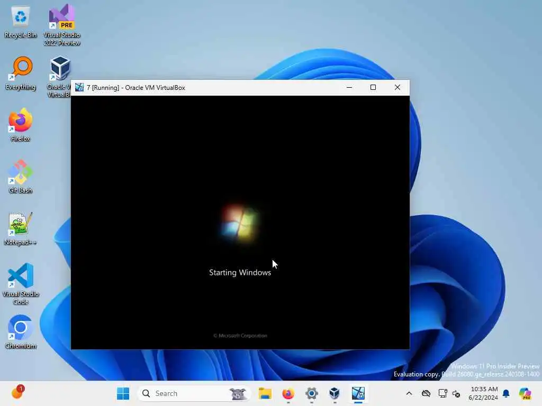Open the clock showing 10:35 AM
542x406 pixels.
[484, 393]
